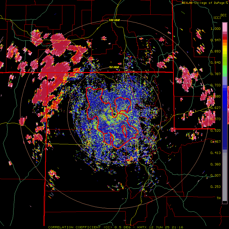This screenshot has height=229, width=229.
Task: Click the 0.787 scale value
Action: click(216, 74)
